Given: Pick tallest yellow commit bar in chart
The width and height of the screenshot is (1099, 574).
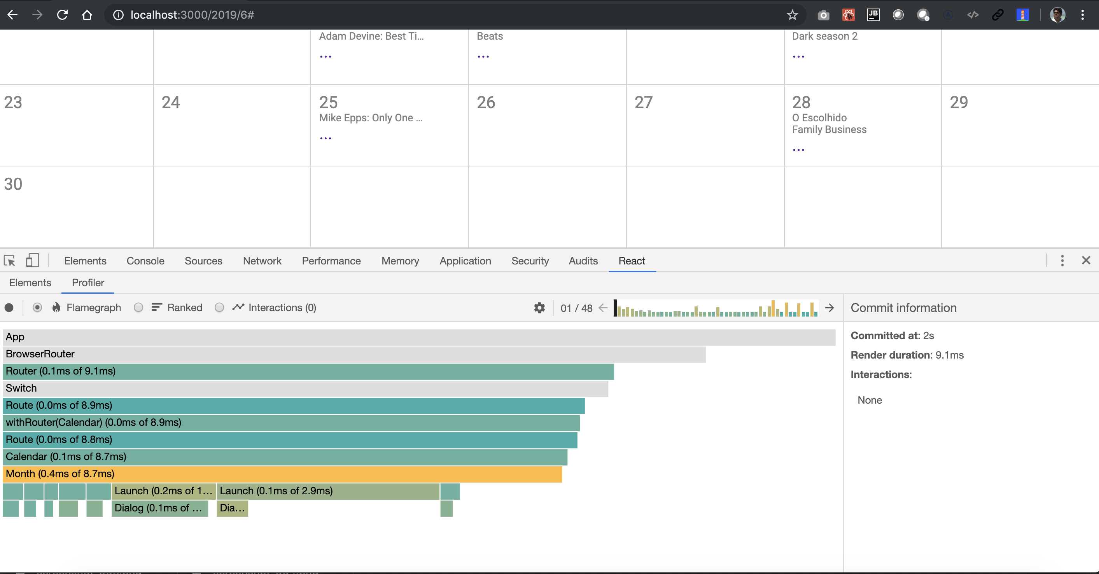Looking at the screenshot, I should tap(773, 308).
